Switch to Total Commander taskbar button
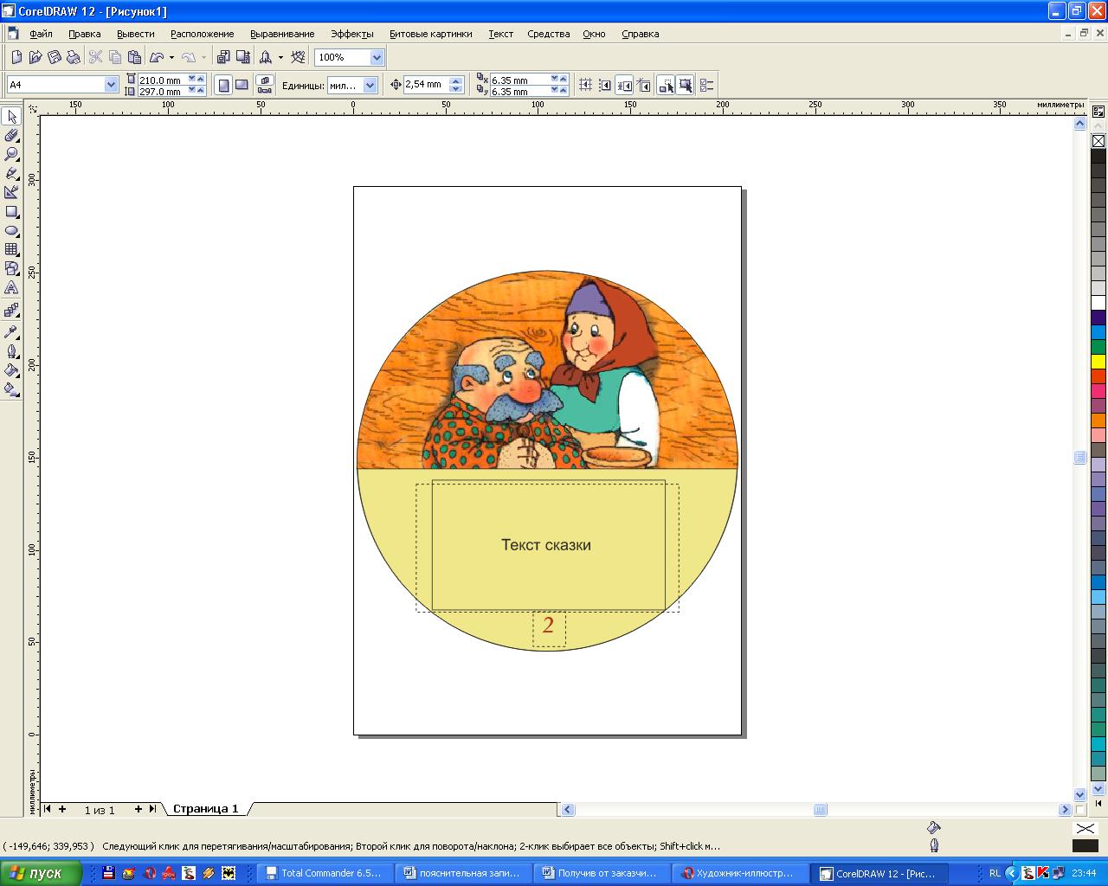The image size is (1108, 886). point(323,873)
